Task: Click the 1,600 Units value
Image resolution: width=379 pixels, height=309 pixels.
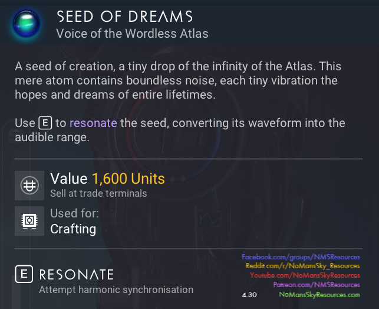Action: pyautogui.click(x=128, y=178)
